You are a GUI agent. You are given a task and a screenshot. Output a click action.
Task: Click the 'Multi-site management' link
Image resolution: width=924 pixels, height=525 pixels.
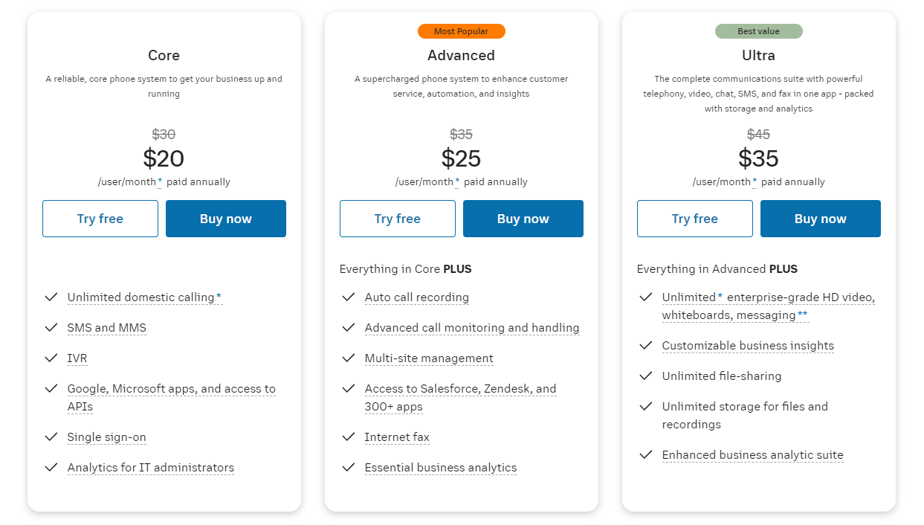click(429, 358)
